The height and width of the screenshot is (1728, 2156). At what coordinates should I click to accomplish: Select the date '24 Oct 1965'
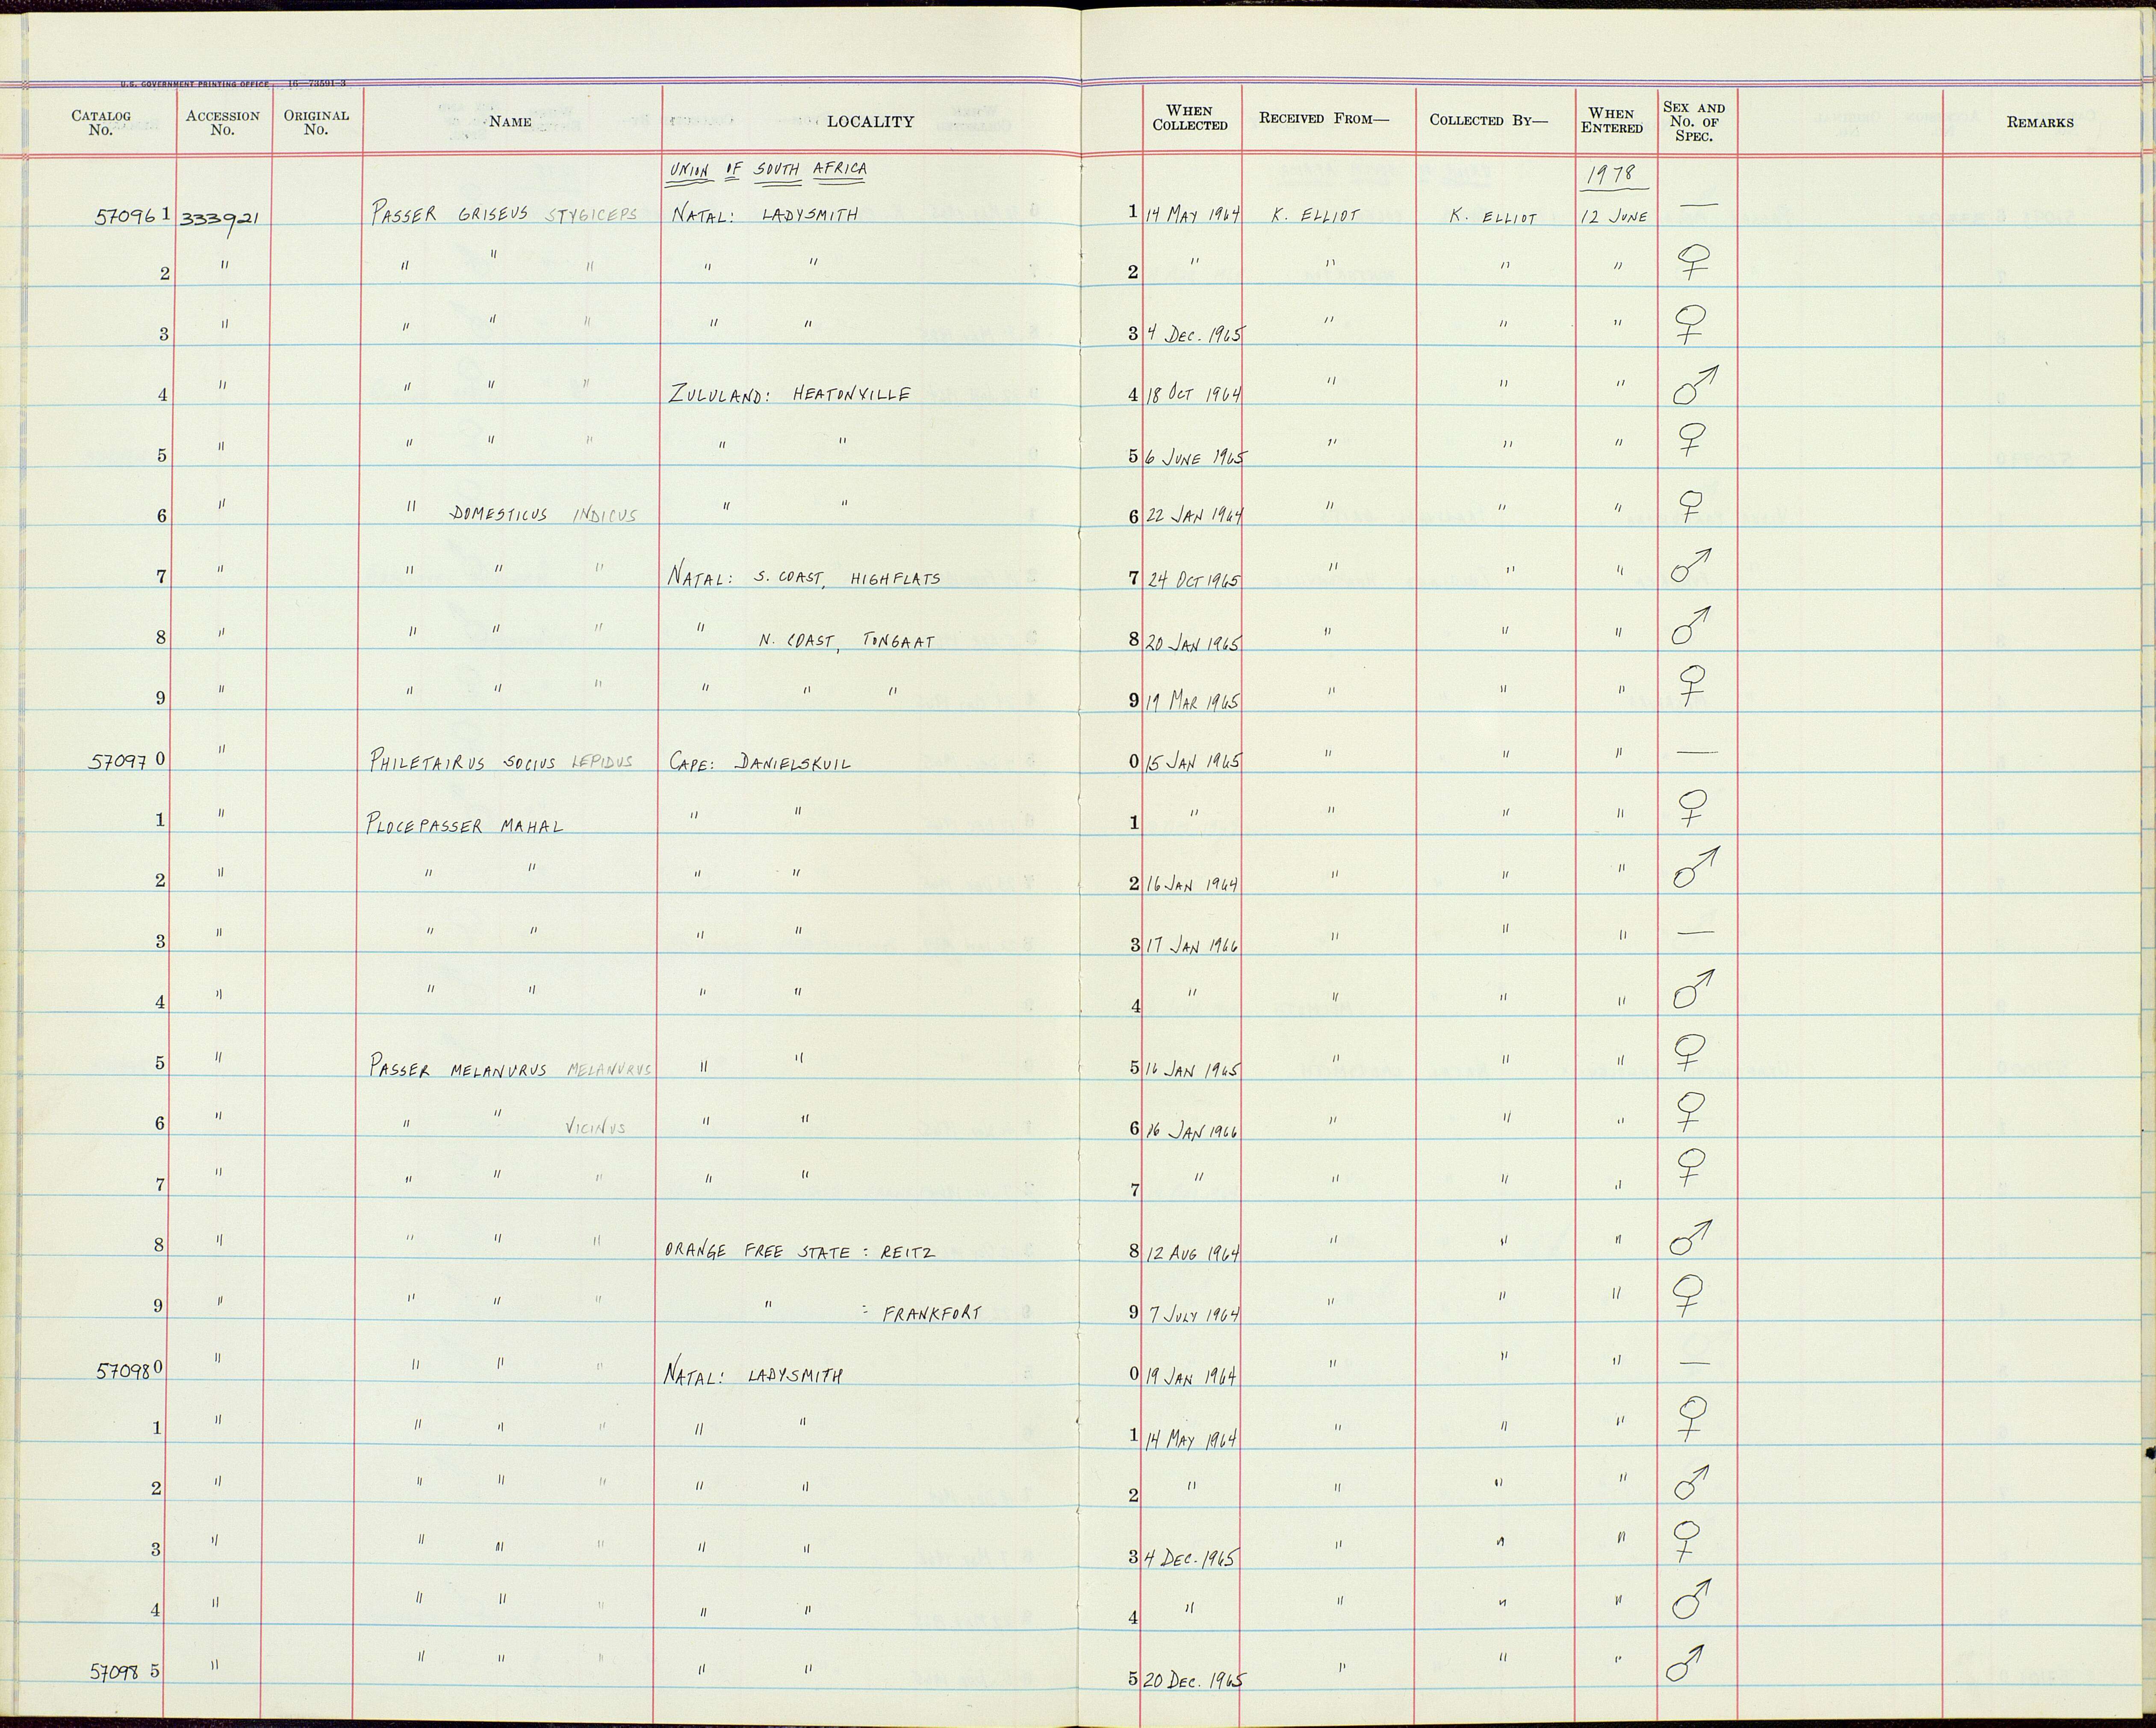click(1194, 580)
